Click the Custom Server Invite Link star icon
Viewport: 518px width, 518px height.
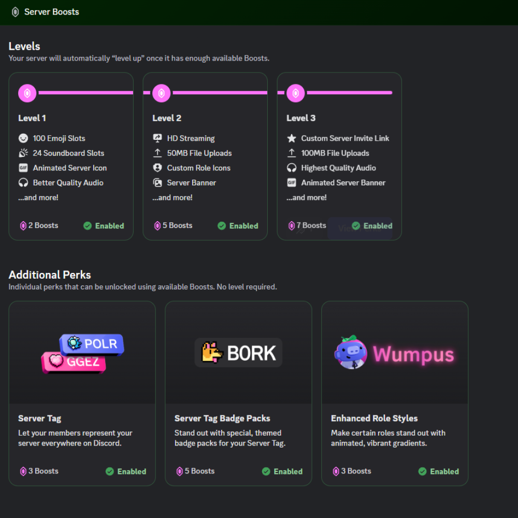point(292,138)
